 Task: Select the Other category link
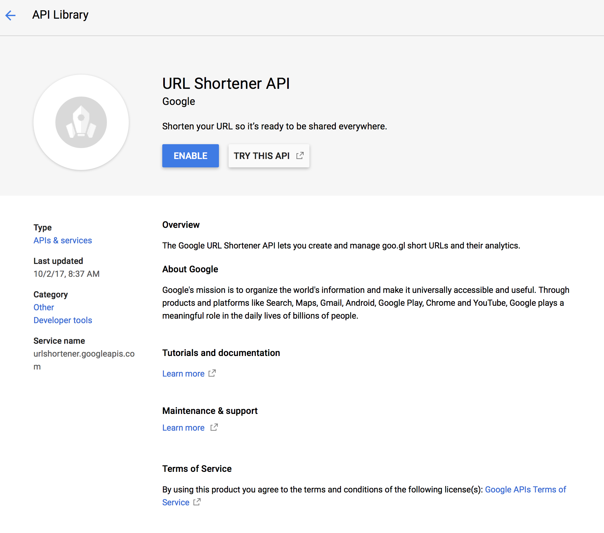point(44,307)
